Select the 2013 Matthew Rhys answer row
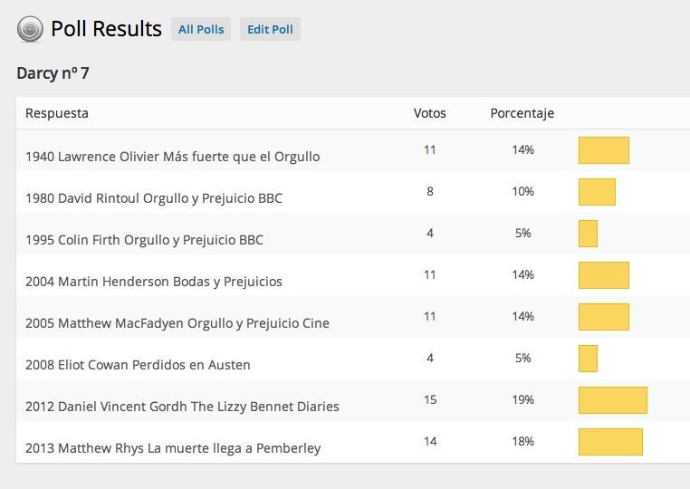Screen dimensions: 690x489 (x=173, y=447)
